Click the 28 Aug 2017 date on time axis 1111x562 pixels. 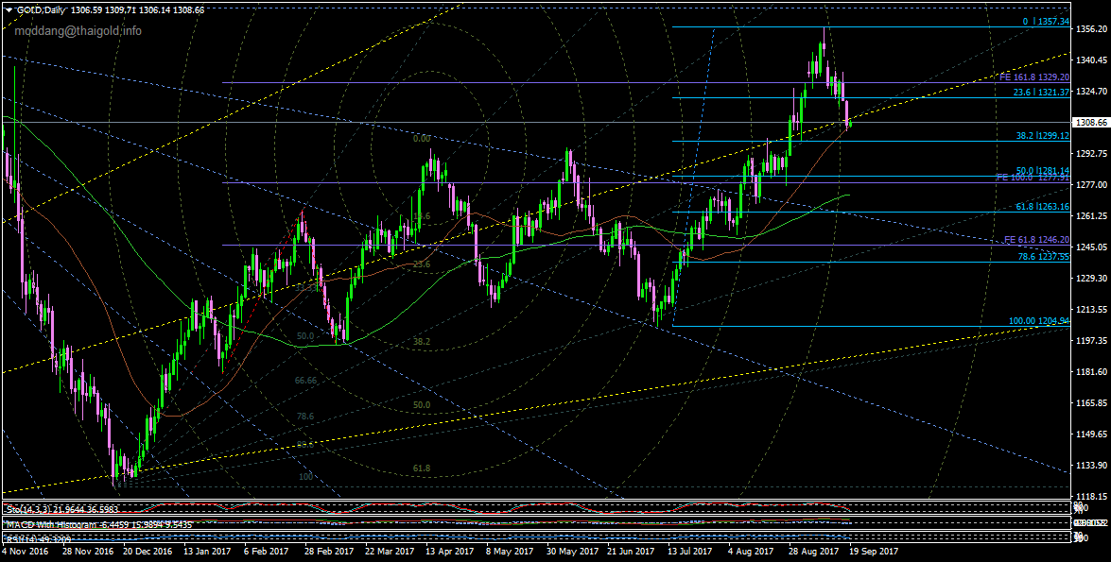[815, 551]
